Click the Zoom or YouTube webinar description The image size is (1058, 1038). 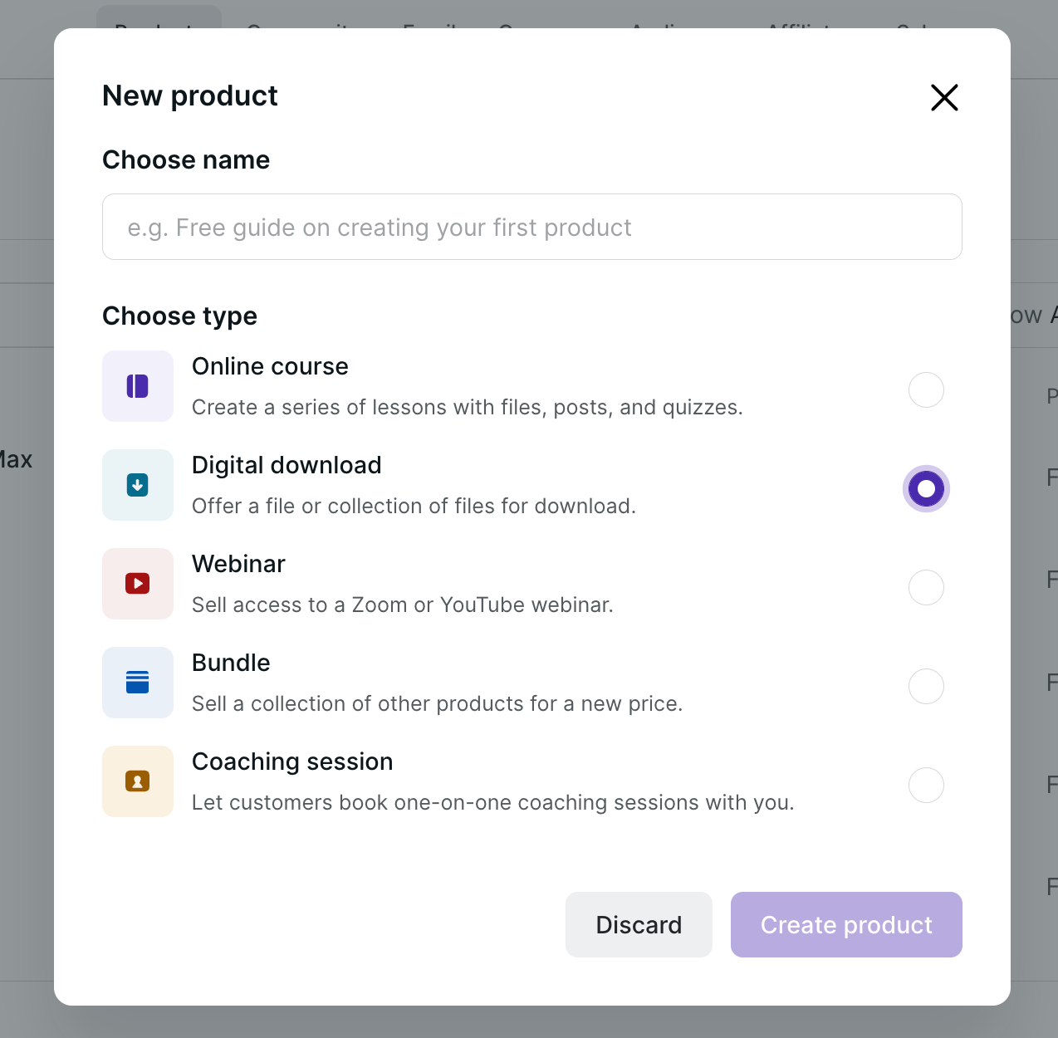point(403,605)
